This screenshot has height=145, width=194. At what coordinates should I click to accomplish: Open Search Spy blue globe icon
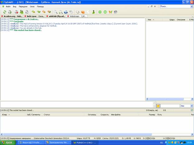click(66, 12)
